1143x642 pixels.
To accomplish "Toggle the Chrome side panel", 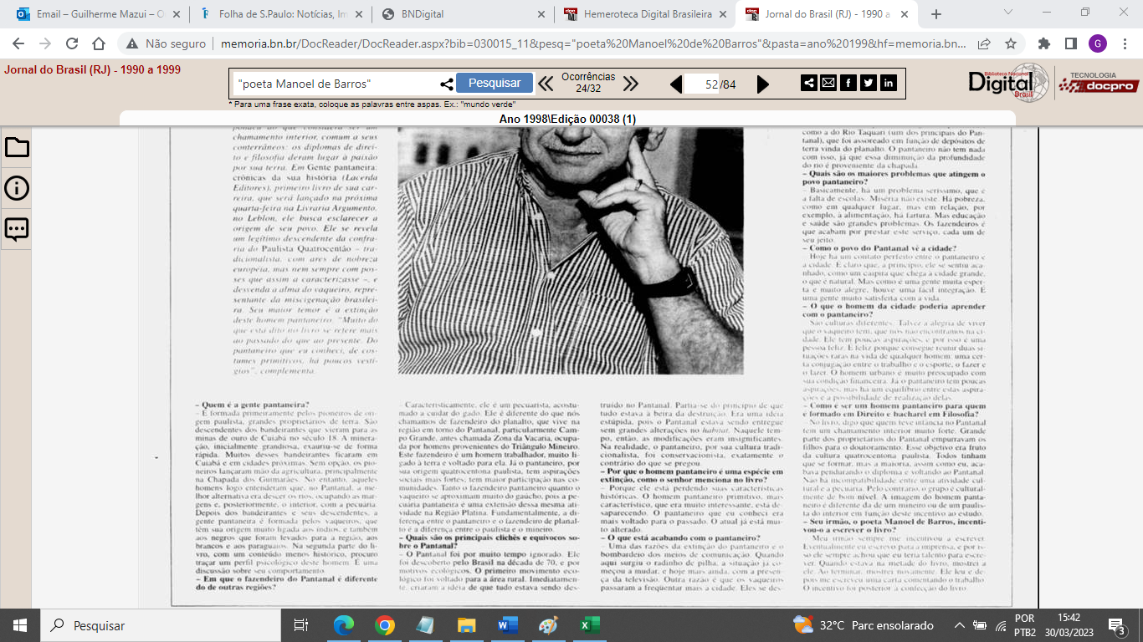I will 1070,44.
